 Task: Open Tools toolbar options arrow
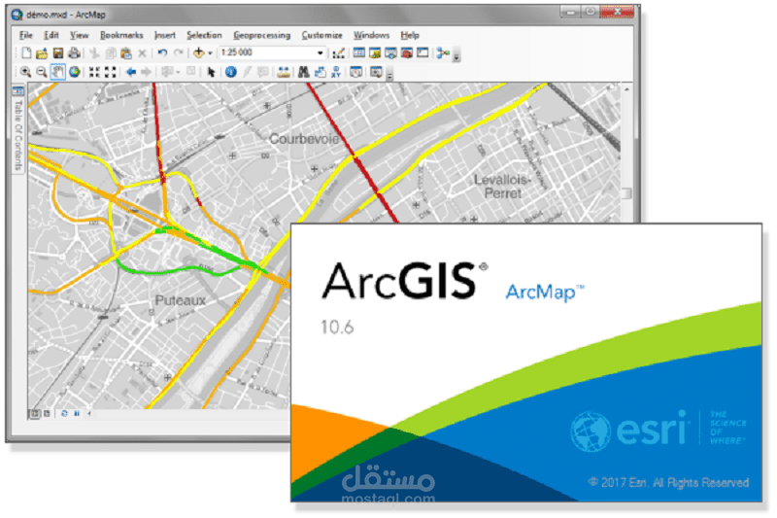click(389, 76)
